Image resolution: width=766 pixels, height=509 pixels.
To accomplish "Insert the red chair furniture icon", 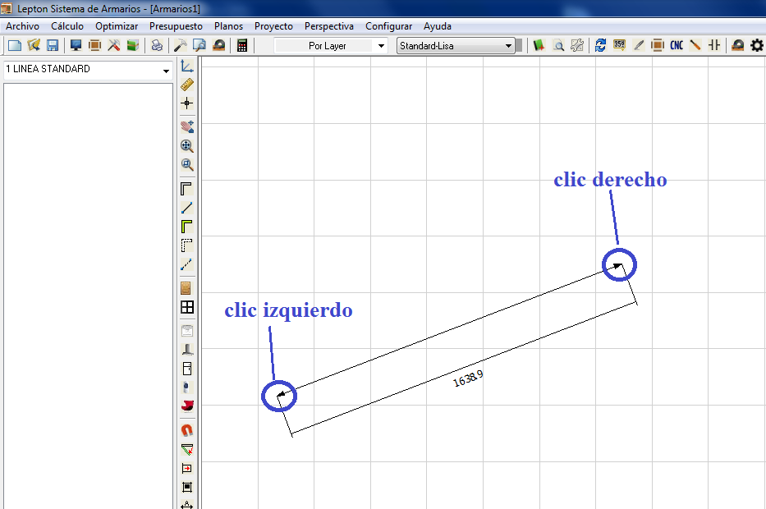I will click(x=187, y=406).
